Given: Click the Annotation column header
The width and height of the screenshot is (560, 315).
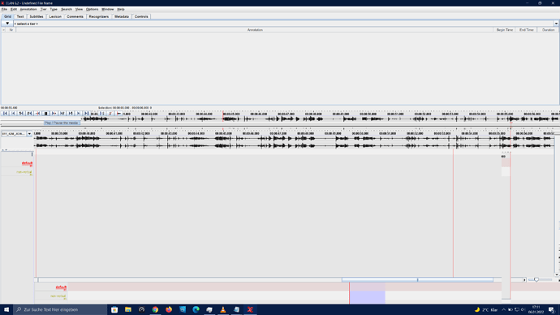Looking at the screenshot, I should 255,30.
